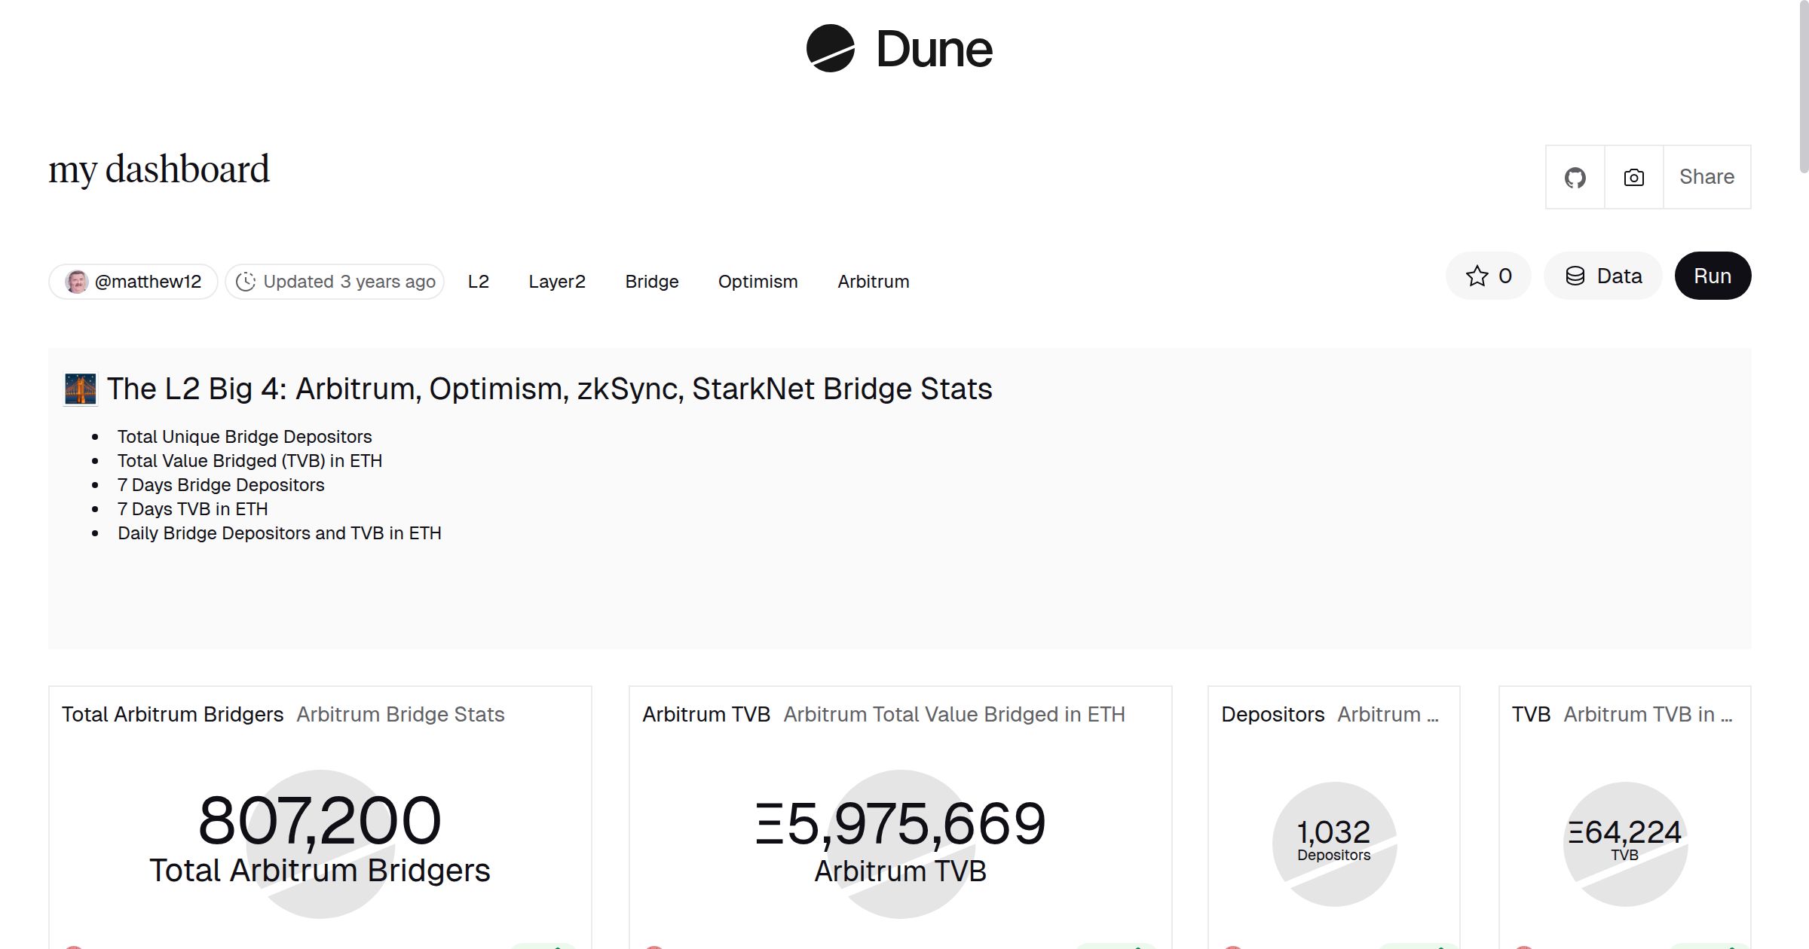Open the Total Arbitrum Bridgers widget title
The image size is (1809, 949).
[173, 714]
